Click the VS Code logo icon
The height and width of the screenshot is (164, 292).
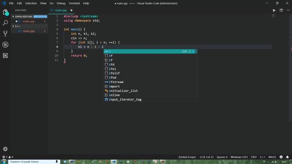pos(4,3)
